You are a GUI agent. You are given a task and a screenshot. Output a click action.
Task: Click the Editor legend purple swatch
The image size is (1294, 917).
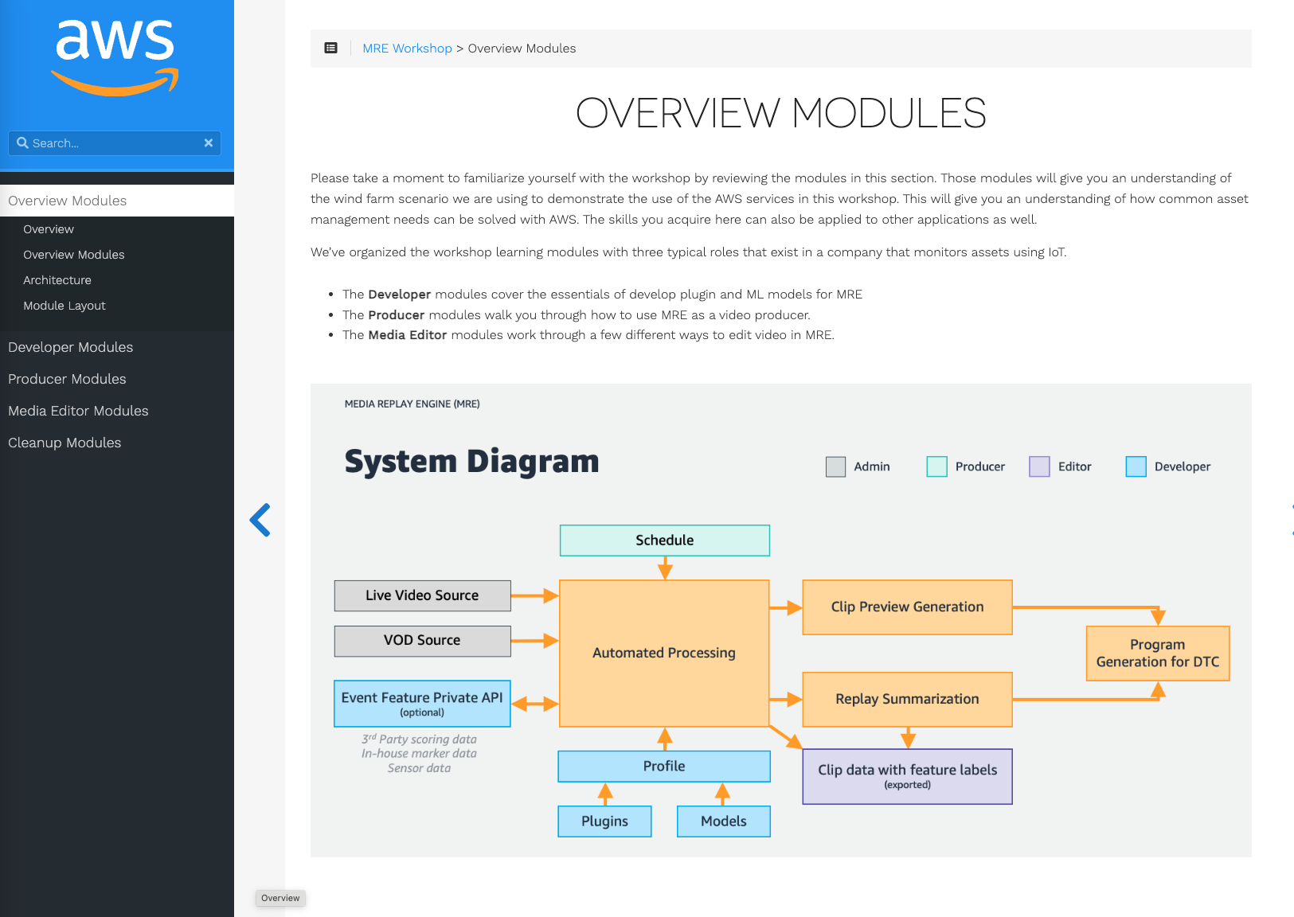pyautogui.click(x=1039, y=467)
